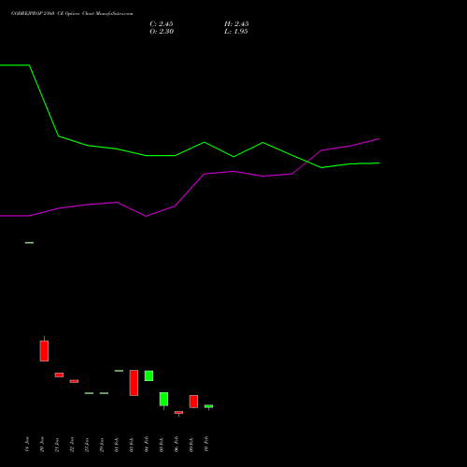Viewport: 467px width, 467px height.
Task: Select the small green candle for 10 Feb
Action: tap(208, 406)
